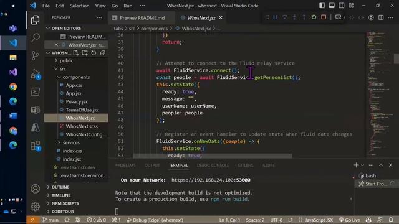Screen dimensions: 399x224
Task: Collapse all folders in Explorer
Action: (102, 53)
